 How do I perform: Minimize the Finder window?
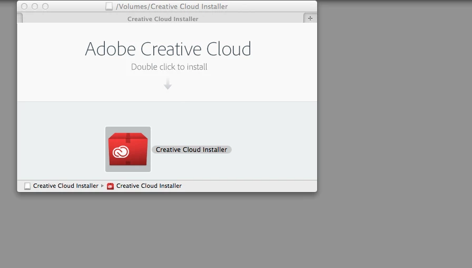35,6
